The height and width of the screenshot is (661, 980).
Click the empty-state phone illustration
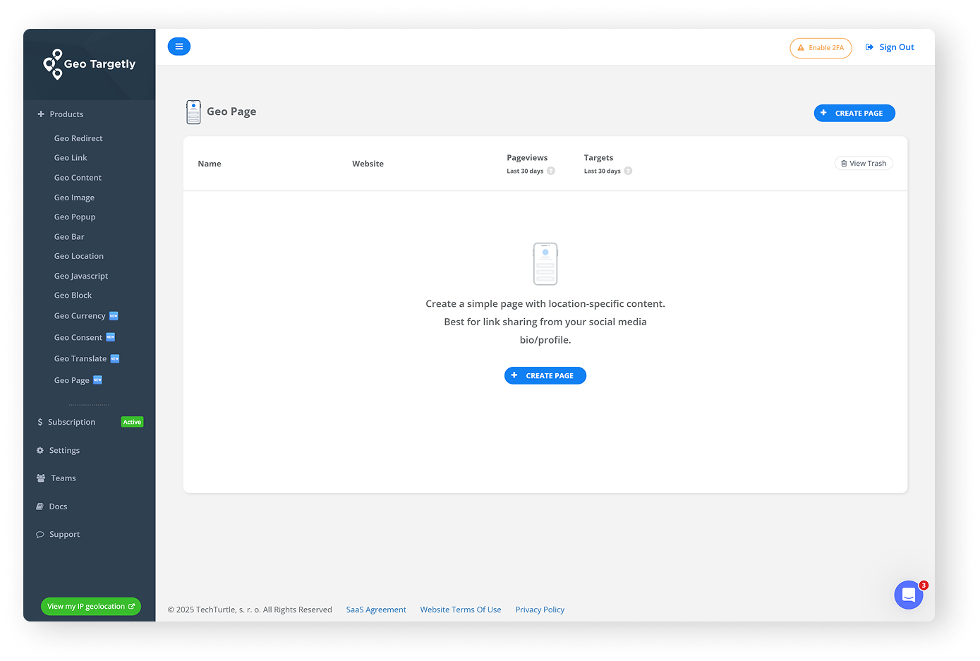545,264
